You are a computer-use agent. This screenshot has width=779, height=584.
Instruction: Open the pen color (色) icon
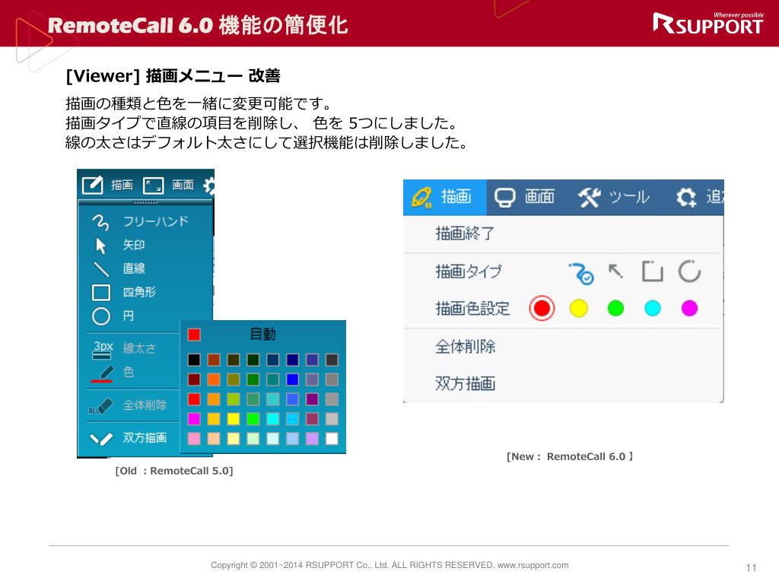[103, 373]
